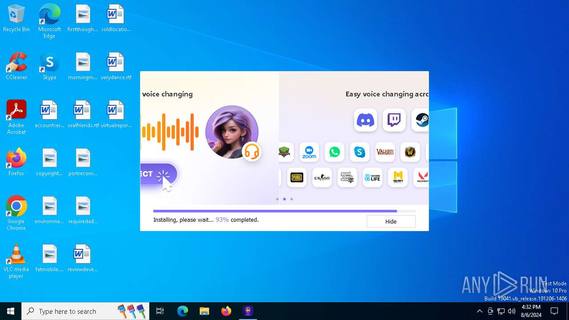
Task: Click the voice changer installer taskbar icon
Action: 248,311
